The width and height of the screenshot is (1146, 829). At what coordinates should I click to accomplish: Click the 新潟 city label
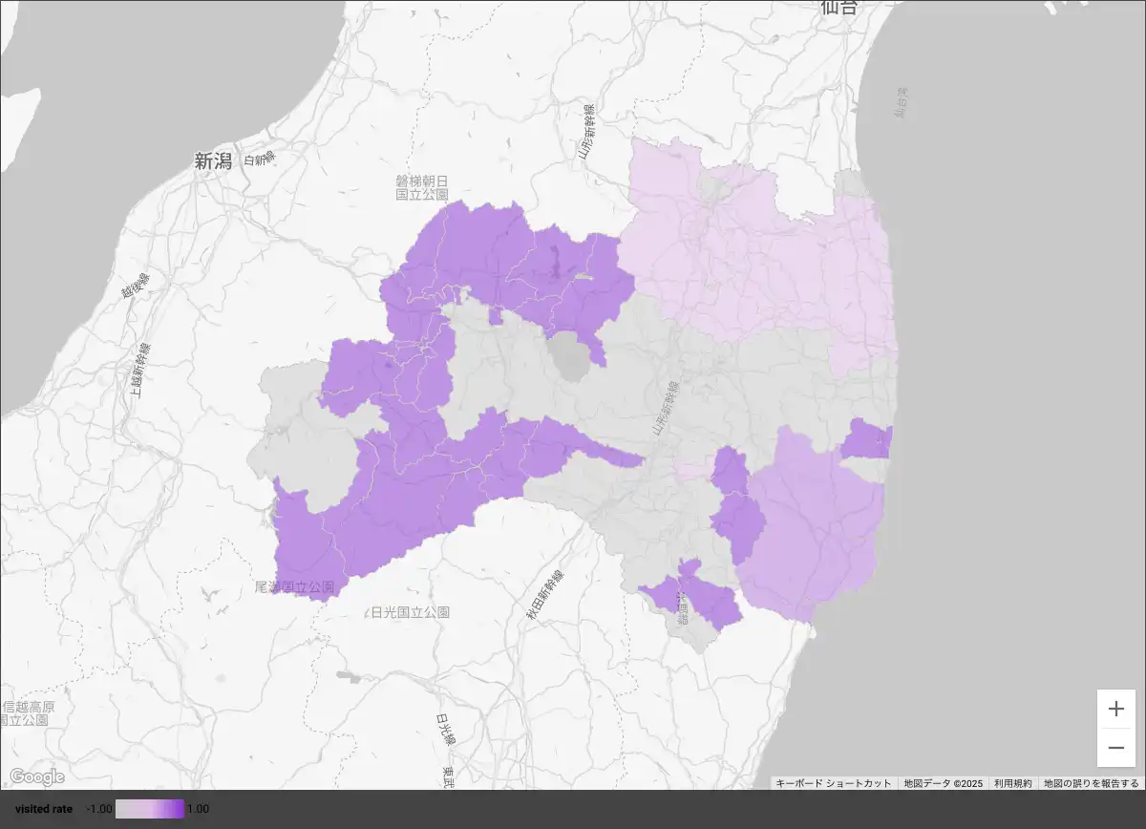point(213,161)
